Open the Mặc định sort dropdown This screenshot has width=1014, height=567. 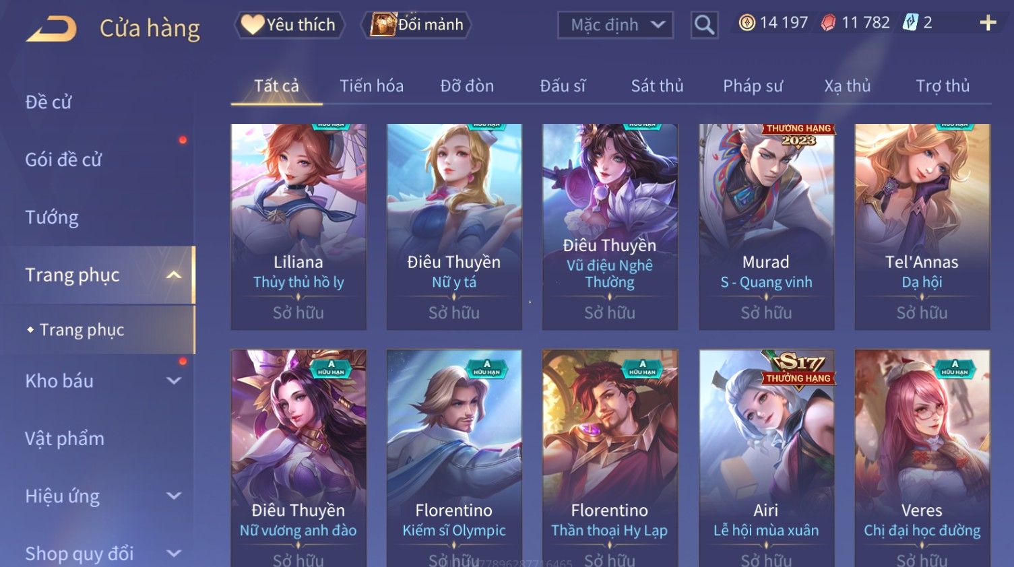tap(615, 25)
